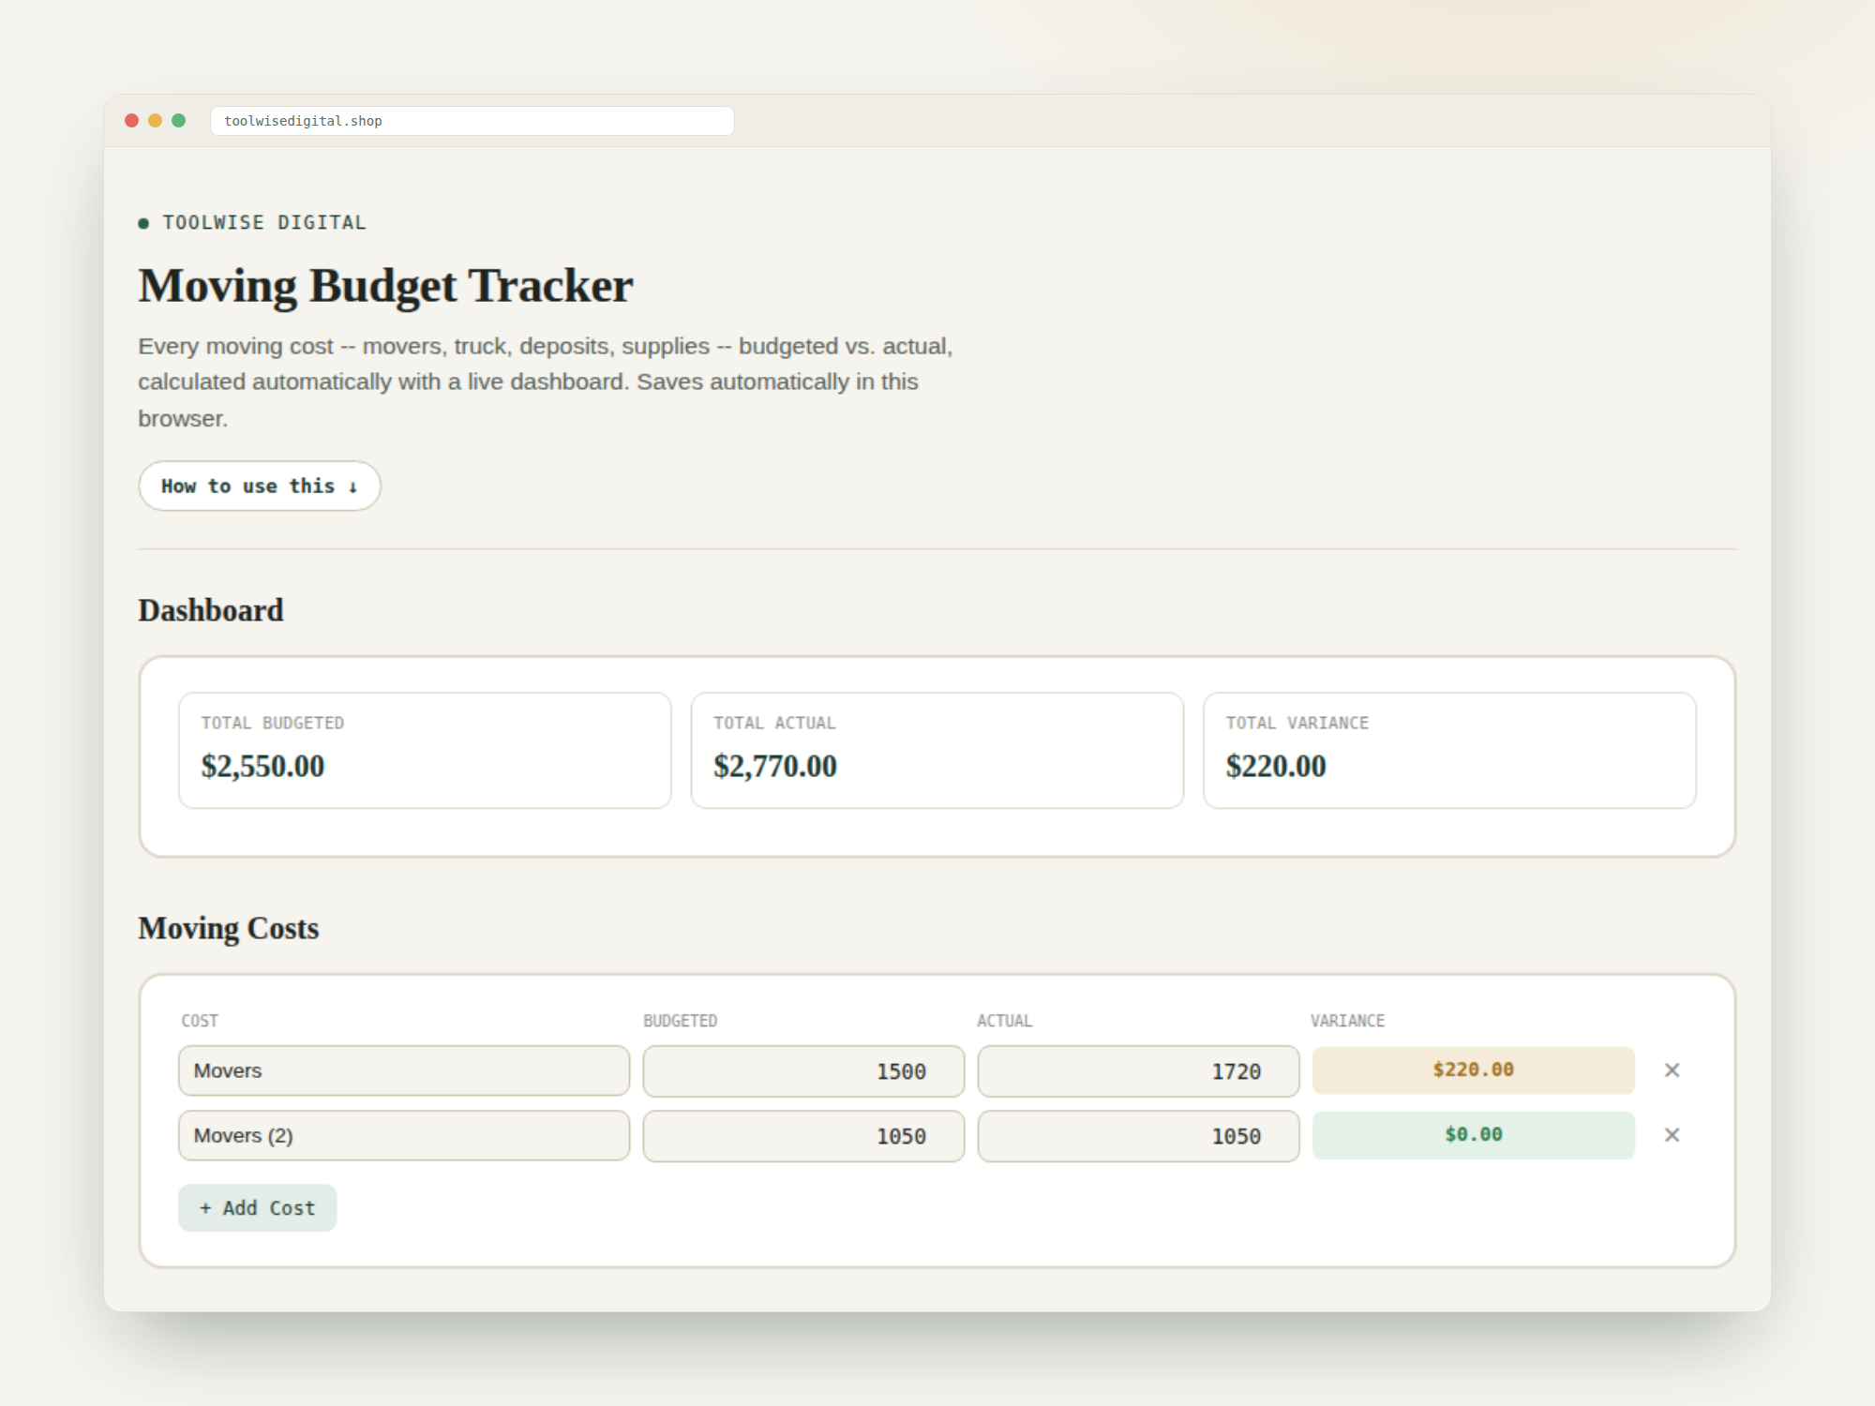Select the $0.00 variance badge
1875x1406 pixels.
click(1473, 1135)
